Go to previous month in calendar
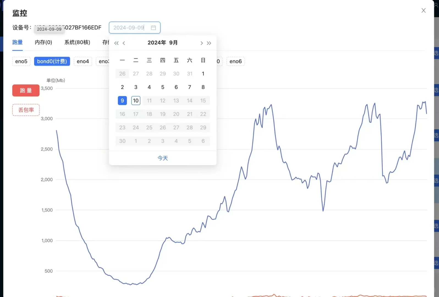 coord(124,43)
